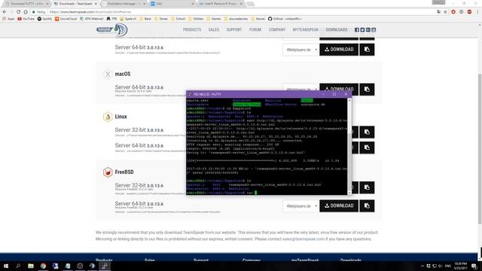Click the Chrome address bar URL

(x=90, y=12)
